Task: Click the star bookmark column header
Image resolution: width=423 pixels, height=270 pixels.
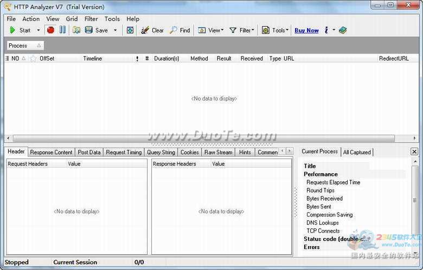Action: (x=33, y=58)
